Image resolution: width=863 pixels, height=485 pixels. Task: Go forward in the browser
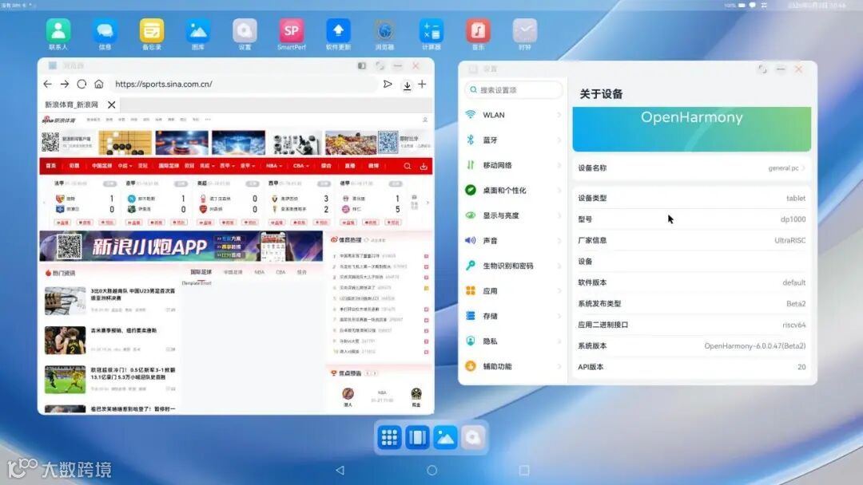[65, 84]
